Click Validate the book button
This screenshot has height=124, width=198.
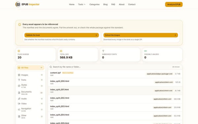62,35
